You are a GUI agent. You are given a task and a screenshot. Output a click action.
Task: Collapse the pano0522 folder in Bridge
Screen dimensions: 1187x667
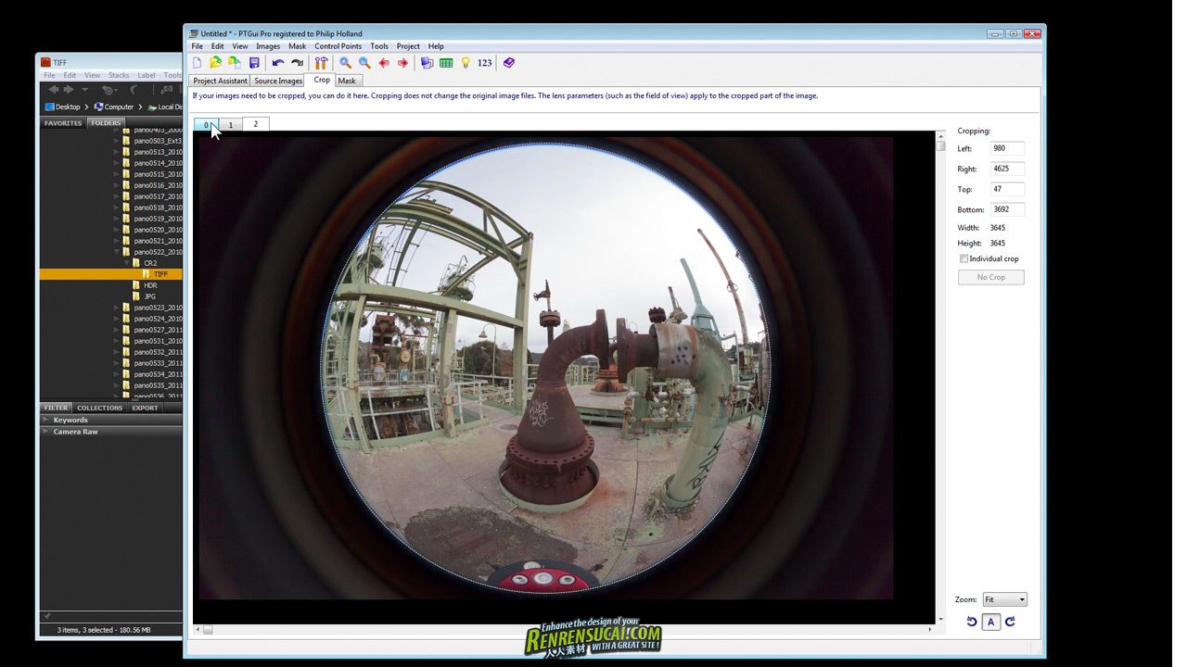[117, 252]
